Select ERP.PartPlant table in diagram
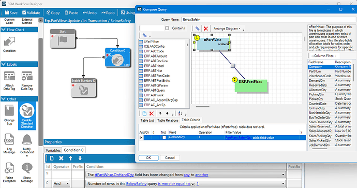The height and width of the screenshot is (188, 357). tap(250, 85)
